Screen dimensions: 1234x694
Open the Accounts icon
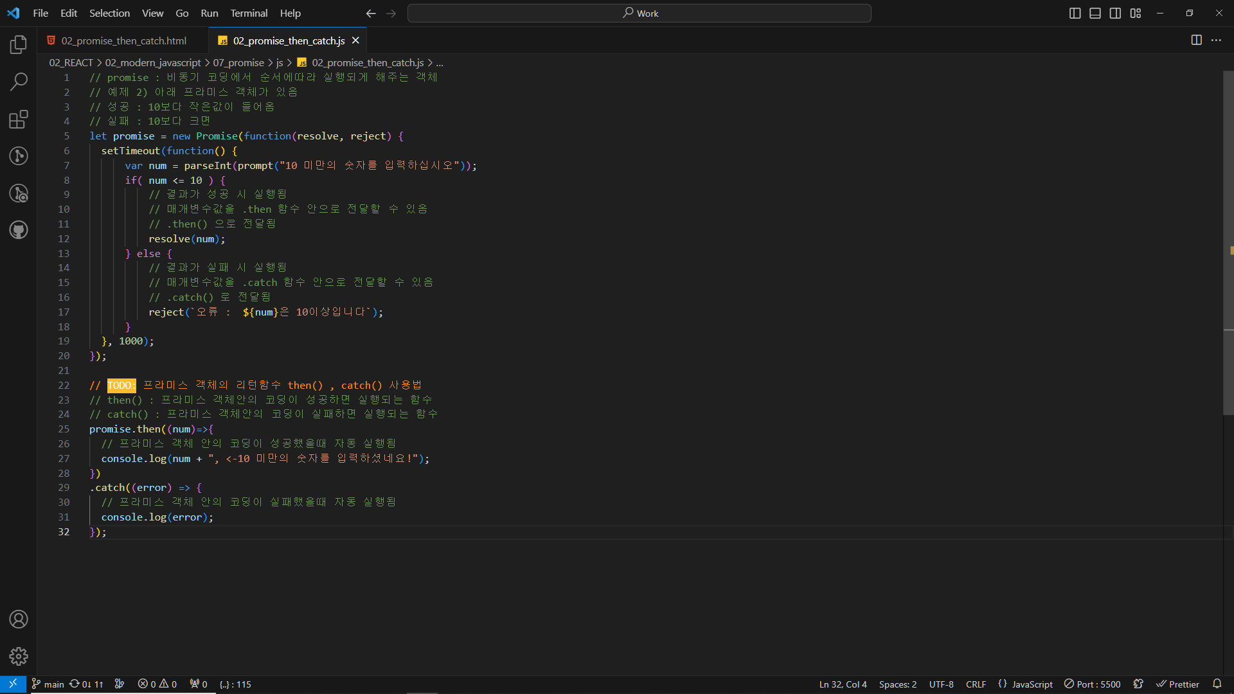[19, 619]
